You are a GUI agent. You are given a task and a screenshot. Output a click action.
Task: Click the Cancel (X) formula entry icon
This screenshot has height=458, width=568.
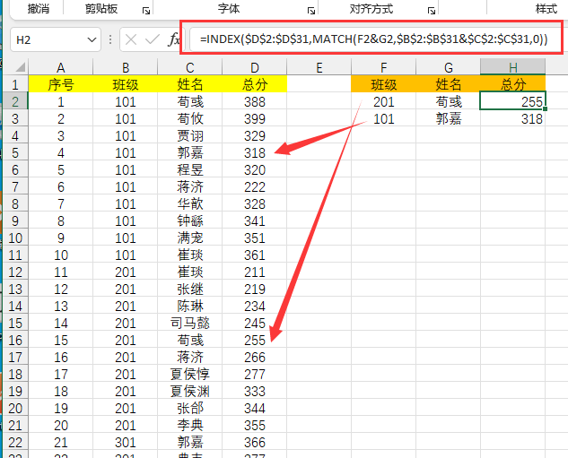click(131, 39)
